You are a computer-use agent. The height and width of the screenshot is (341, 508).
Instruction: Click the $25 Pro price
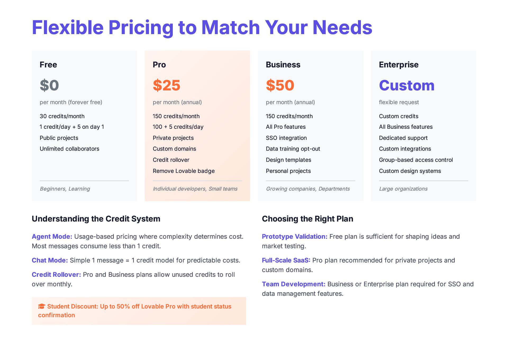[166, 85]
